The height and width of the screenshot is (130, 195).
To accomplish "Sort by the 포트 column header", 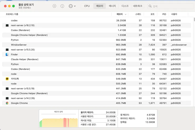I will point(153,14).
